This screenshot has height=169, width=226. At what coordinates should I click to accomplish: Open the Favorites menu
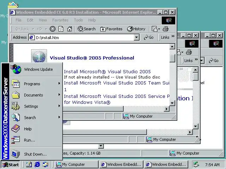click(60, 20)
